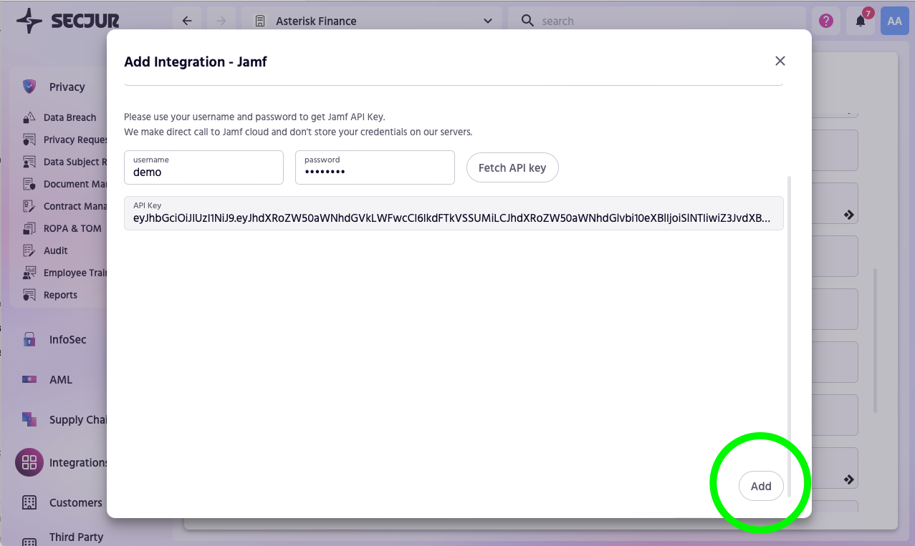Screen dimensions: 915x546
Task: Click Fetch API key button
Action: point(512,167)
